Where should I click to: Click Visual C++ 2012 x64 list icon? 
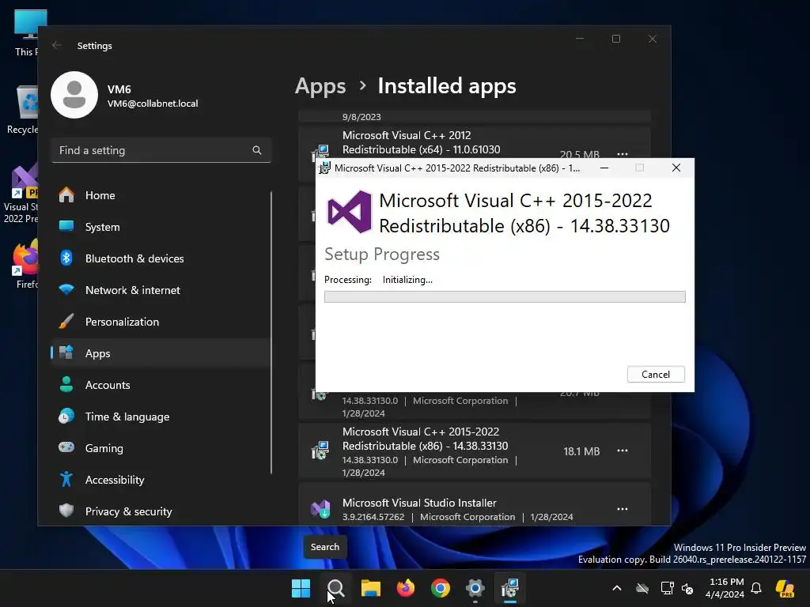pos(320,153)
